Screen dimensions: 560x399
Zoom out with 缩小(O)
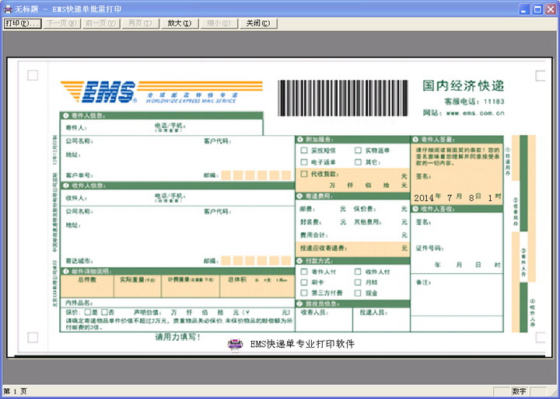tap(219, 23)
